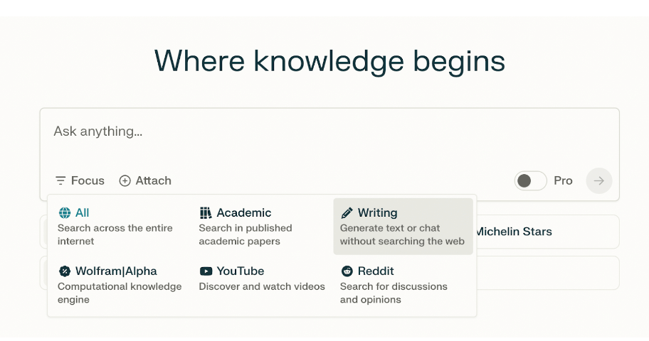The width and height of the screenshot is (649, 341).
Task: Collapse the Focus dropdown menu
Action: tap(80, 180)
